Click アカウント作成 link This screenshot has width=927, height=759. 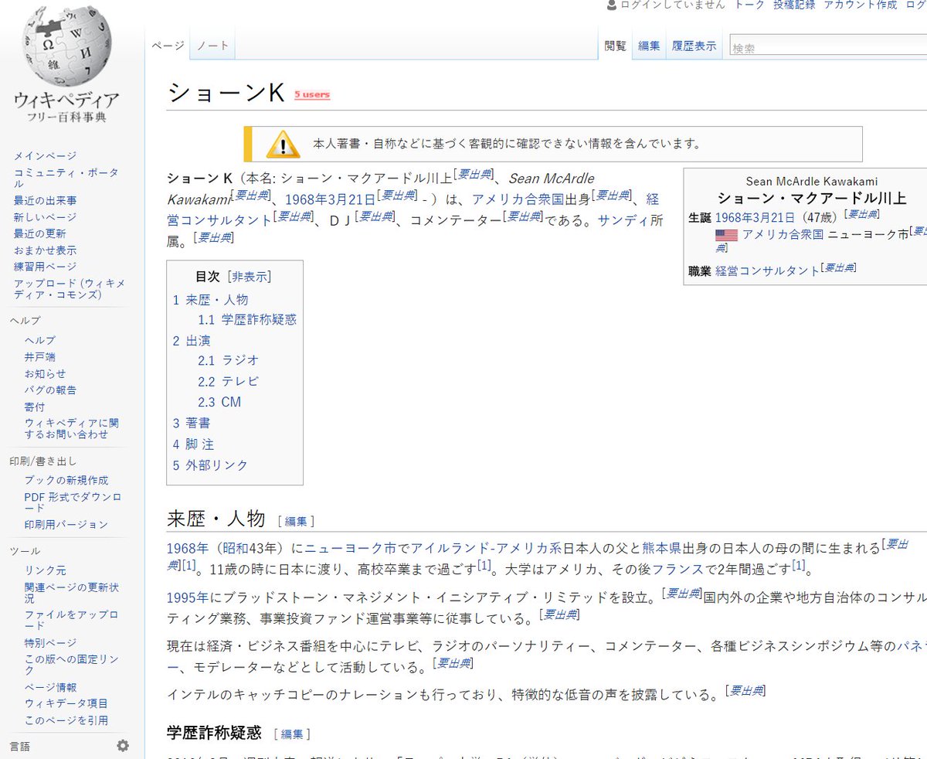(x=860, y=5)
